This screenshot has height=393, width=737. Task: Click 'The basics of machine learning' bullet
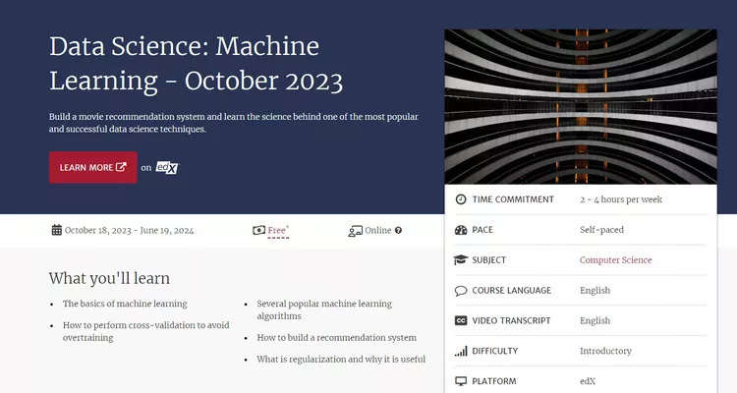pos(125,304)
